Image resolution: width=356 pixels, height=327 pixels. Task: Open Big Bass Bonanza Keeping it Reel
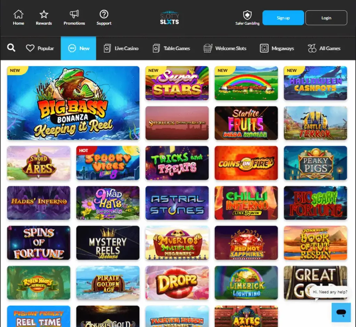click(x=73, y=103)
